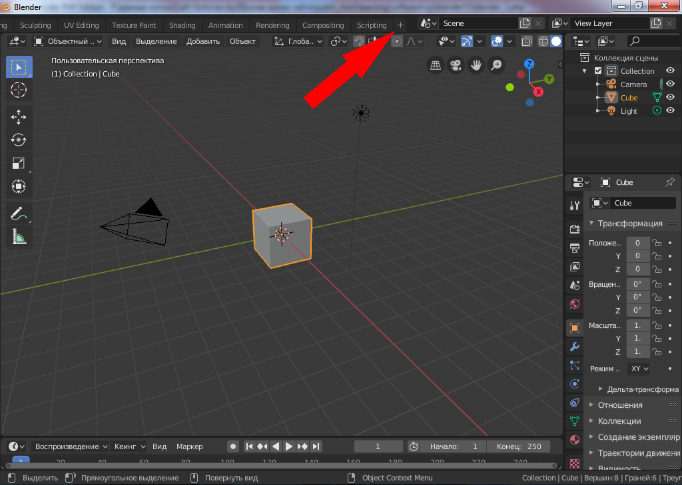Screen dimensions: 682x485
Task: Expand the Коллекции panel section
Action: 619,420
